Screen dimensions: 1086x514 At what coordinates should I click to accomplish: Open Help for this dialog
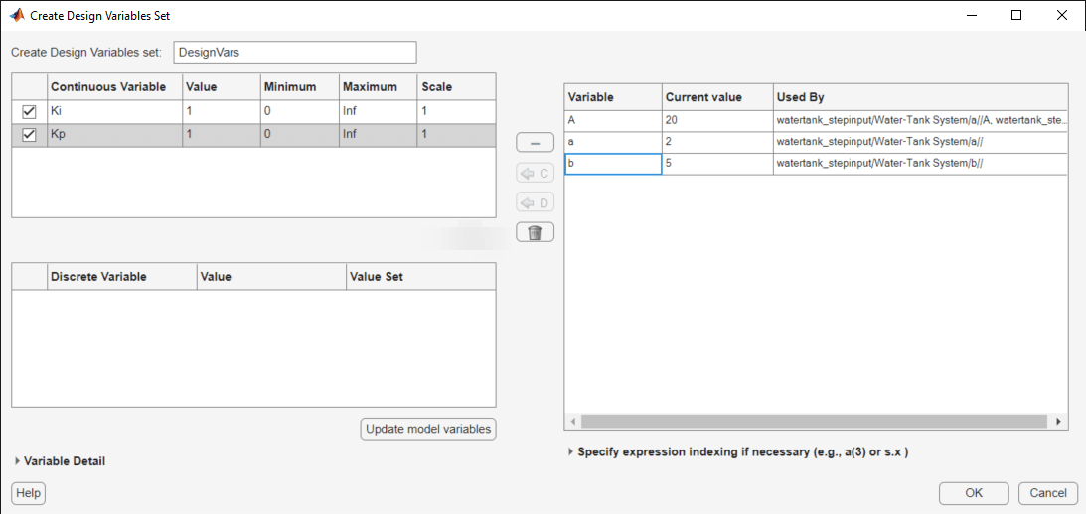pos(29,493)
